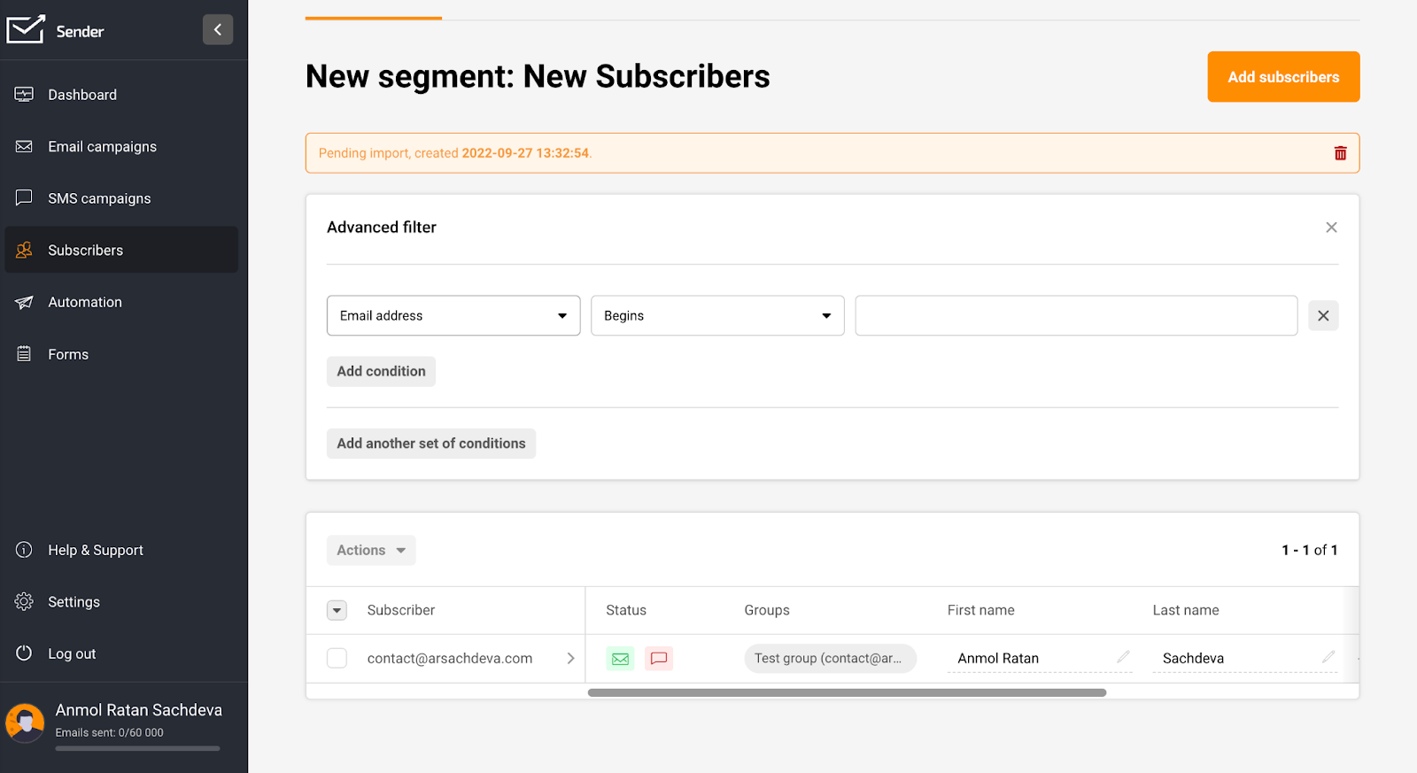
Task: Click the green email status icon
Action: (620, 659)
